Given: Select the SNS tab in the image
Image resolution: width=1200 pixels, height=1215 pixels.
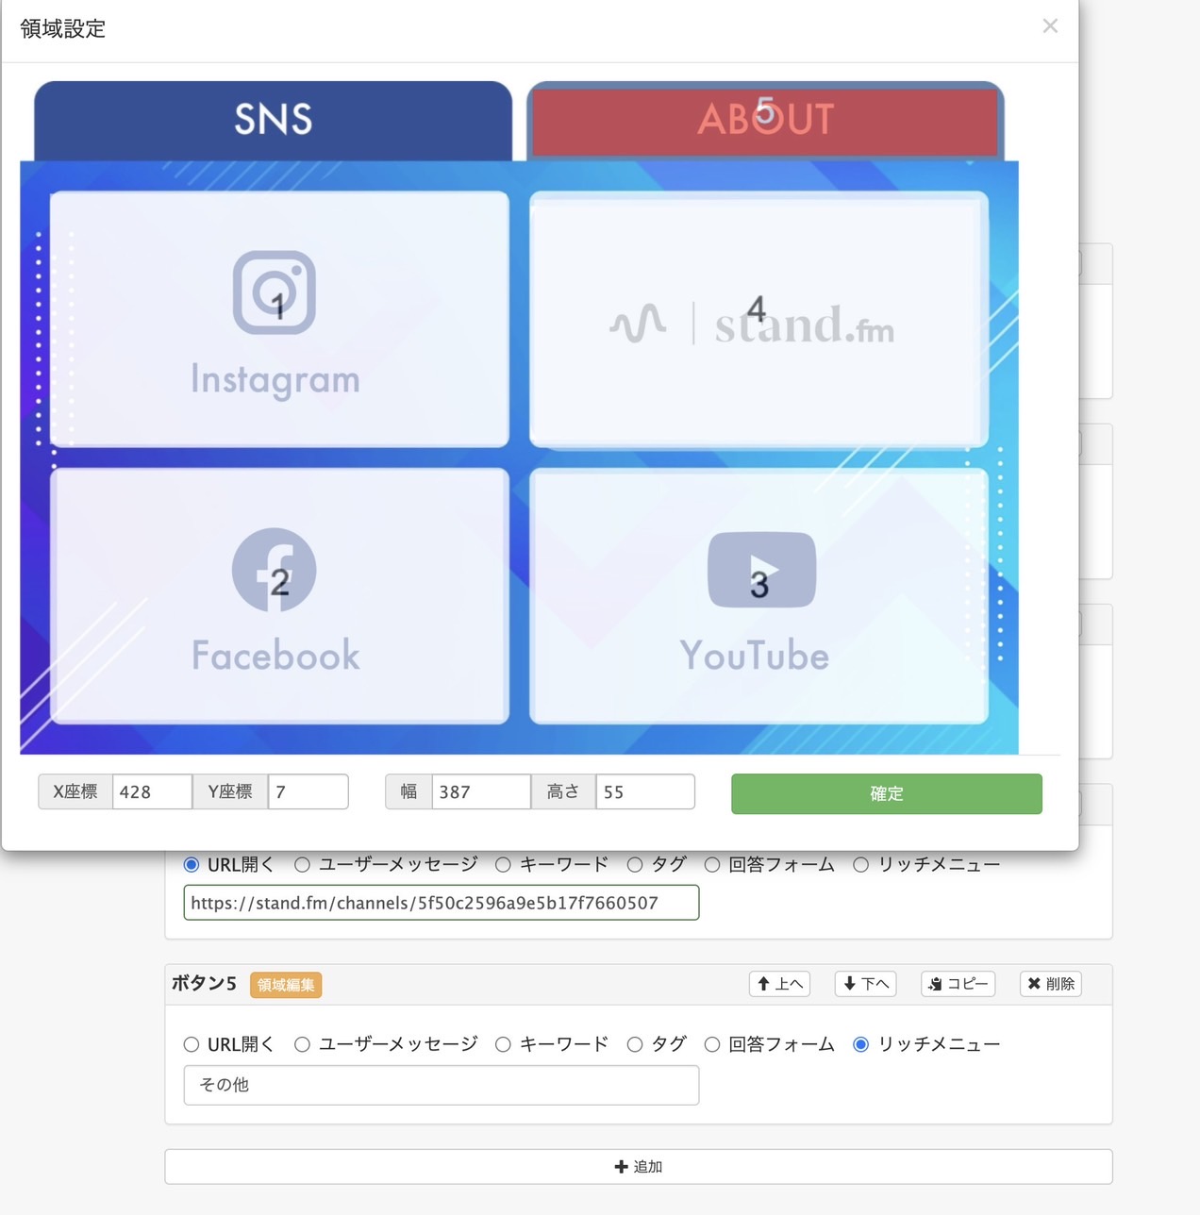Looking at the screenshot, I should (x=274, y=120).
